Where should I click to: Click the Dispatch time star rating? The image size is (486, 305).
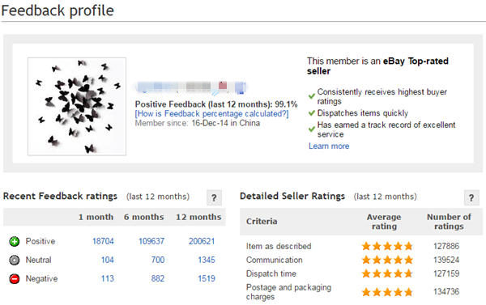point(387,273)
